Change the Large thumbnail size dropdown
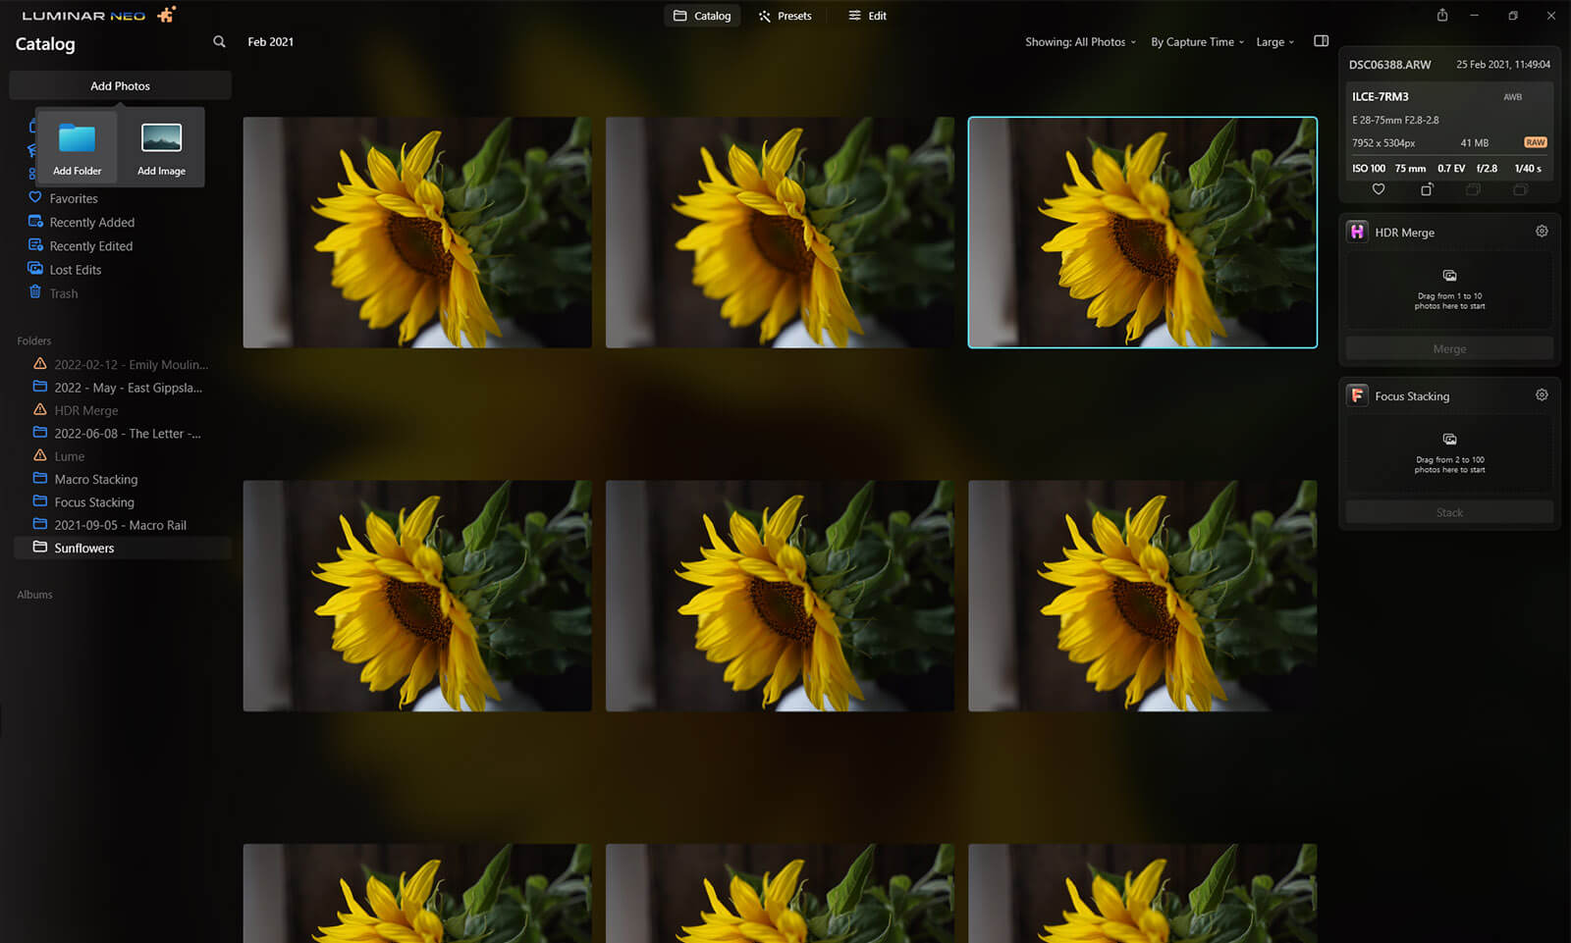The height and width of the screenshot is (943, 1571). (1274, 42)
